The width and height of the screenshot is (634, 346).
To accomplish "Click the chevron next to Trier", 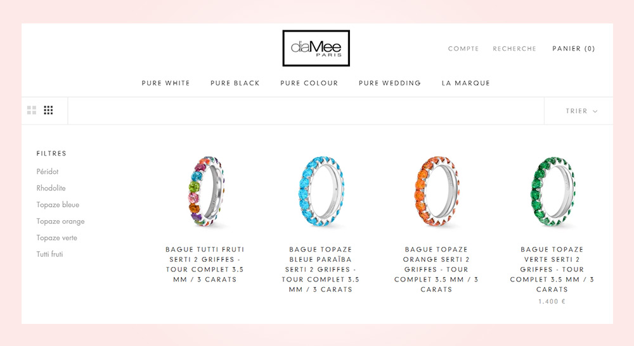I will coord(595,111).
